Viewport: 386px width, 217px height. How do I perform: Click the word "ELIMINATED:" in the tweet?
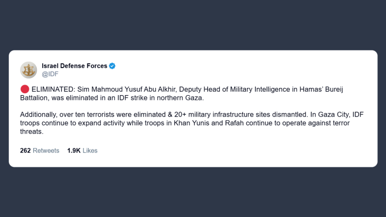tap(52, 89)
